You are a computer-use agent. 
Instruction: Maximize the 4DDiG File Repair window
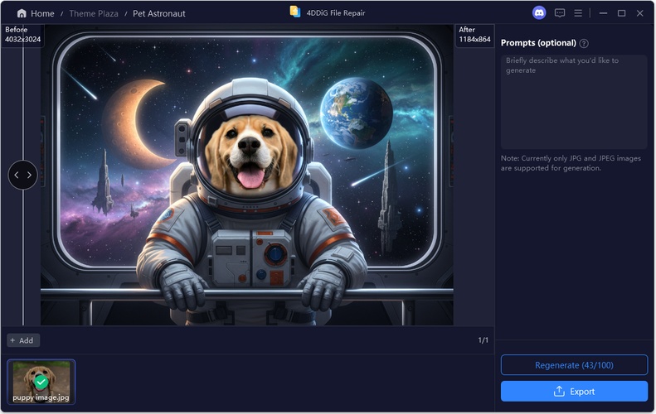point(622,13)
